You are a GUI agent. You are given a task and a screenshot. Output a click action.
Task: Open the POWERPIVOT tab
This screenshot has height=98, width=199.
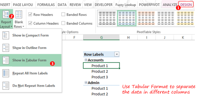(x=149, y=5)
